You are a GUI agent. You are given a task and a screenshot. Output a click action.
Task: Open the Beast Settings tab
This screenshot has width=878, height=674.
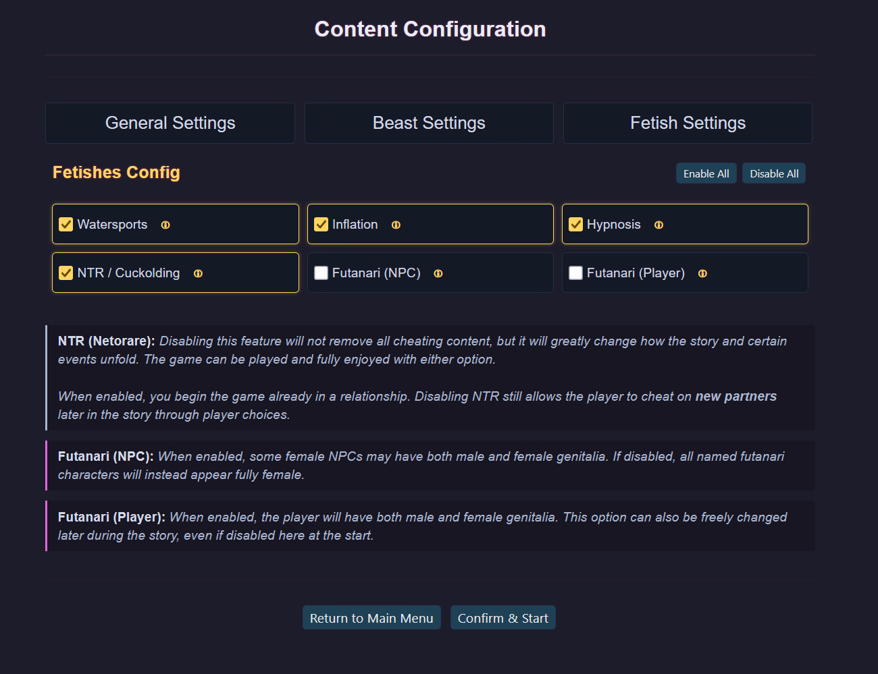pyautogui.click(x=429, y=123)
